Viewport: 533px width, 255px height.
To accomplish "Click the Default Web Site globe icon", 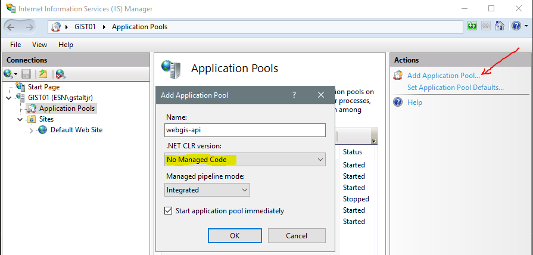I will click(x=42, y=129).
